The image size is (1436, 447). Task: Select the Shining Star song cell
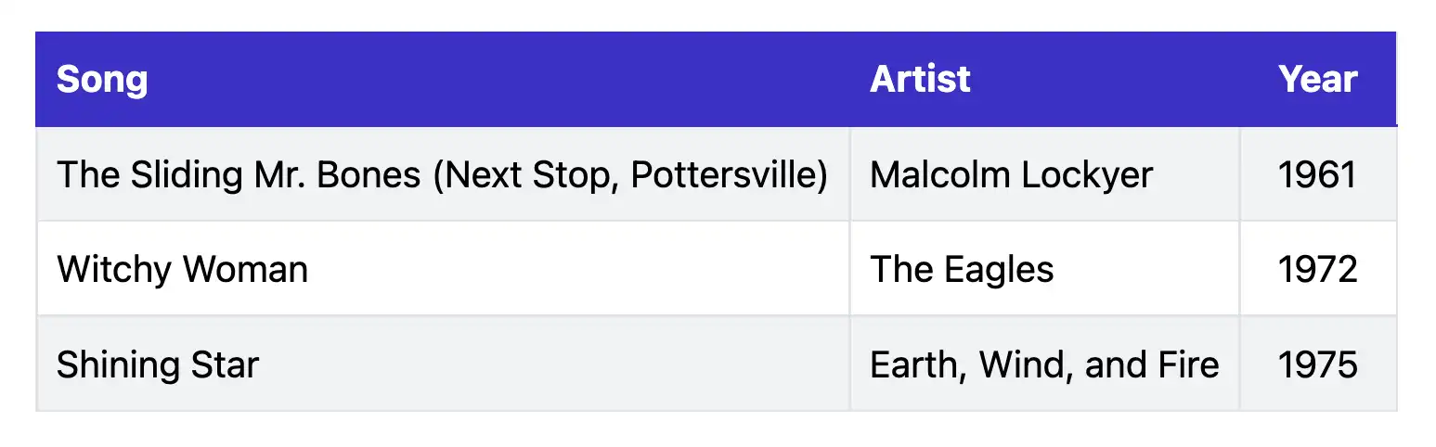point(157,364)
